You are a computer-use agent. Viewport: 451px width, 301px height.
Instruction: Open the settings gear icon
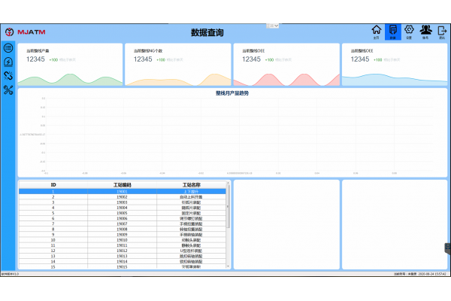[409, 32]
